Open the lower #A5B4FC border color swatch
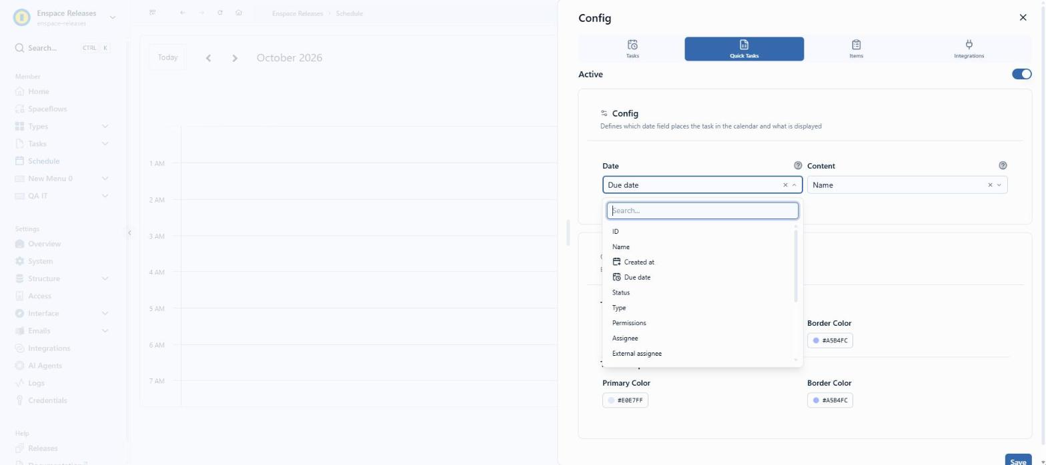 (830, 400)
